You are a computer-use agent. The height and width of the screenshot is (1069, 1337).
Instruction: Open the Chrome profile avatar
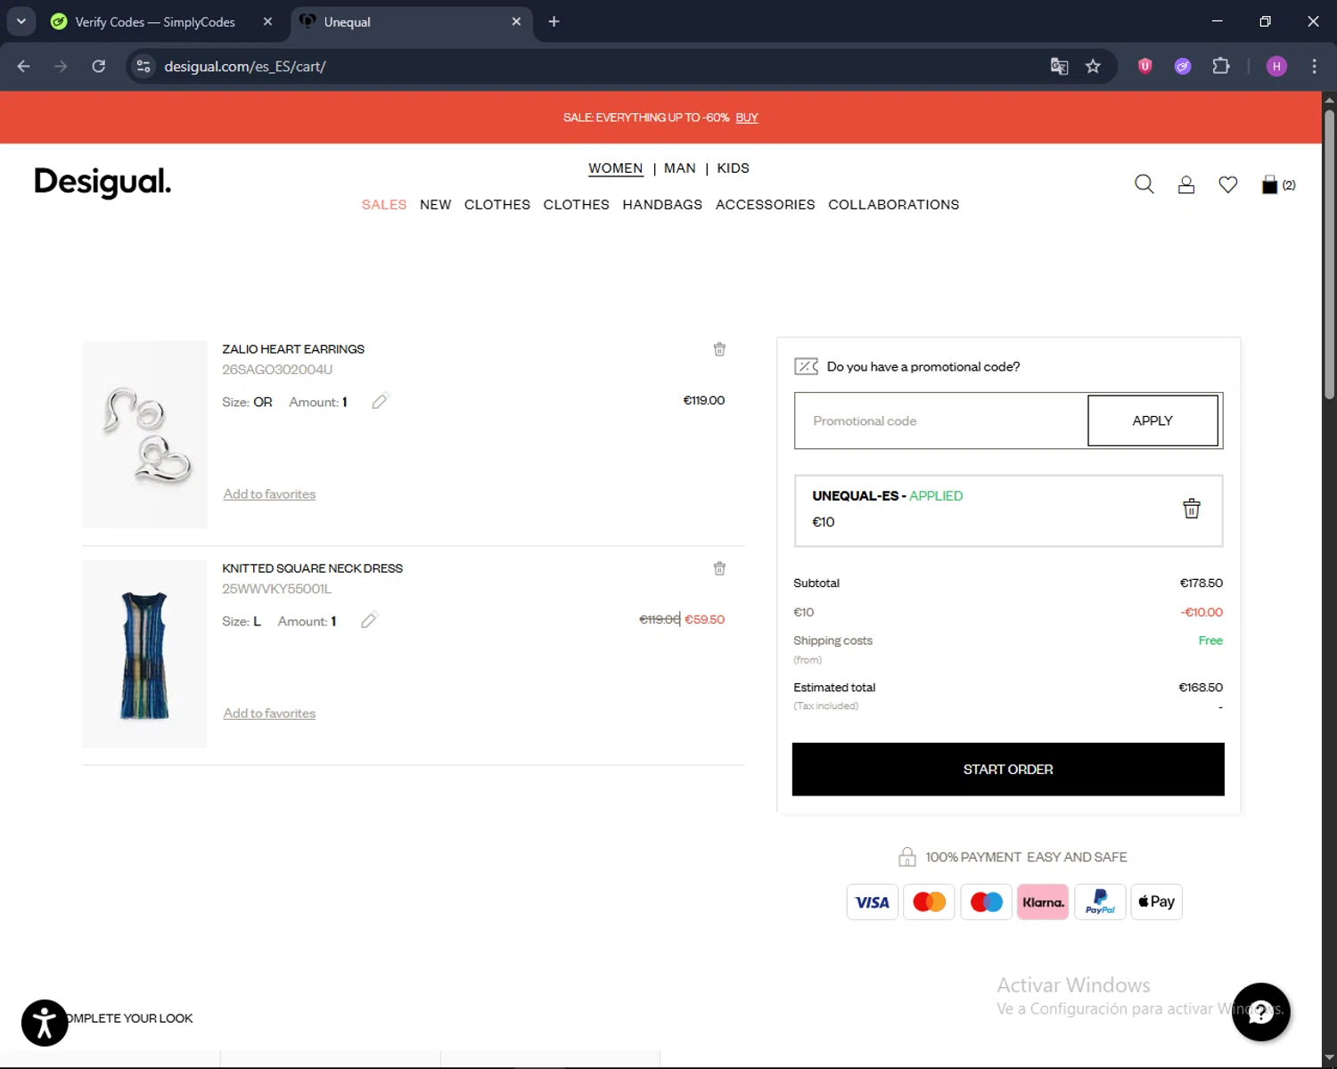[x=1276, y=66]
